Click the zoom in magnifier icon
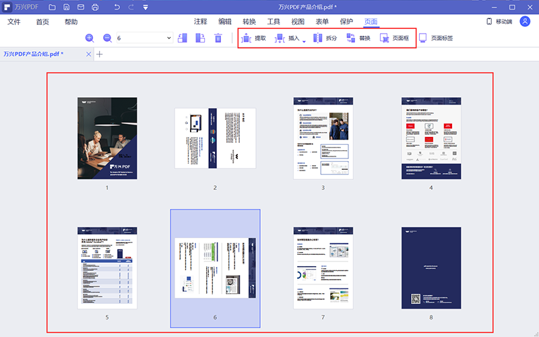 pos(90,38)
